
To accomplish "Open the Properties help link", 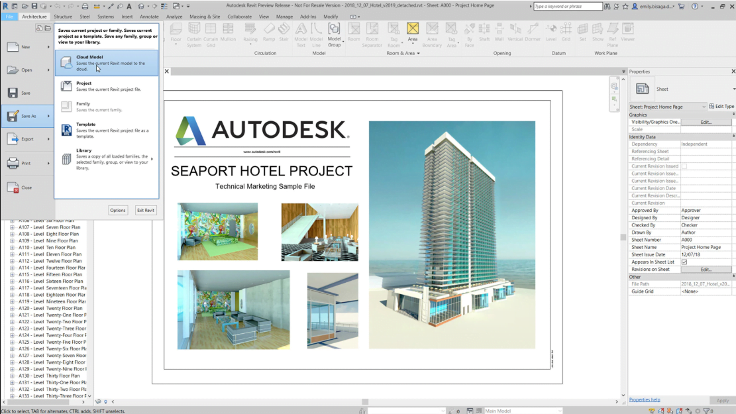I will pos(645,400).
